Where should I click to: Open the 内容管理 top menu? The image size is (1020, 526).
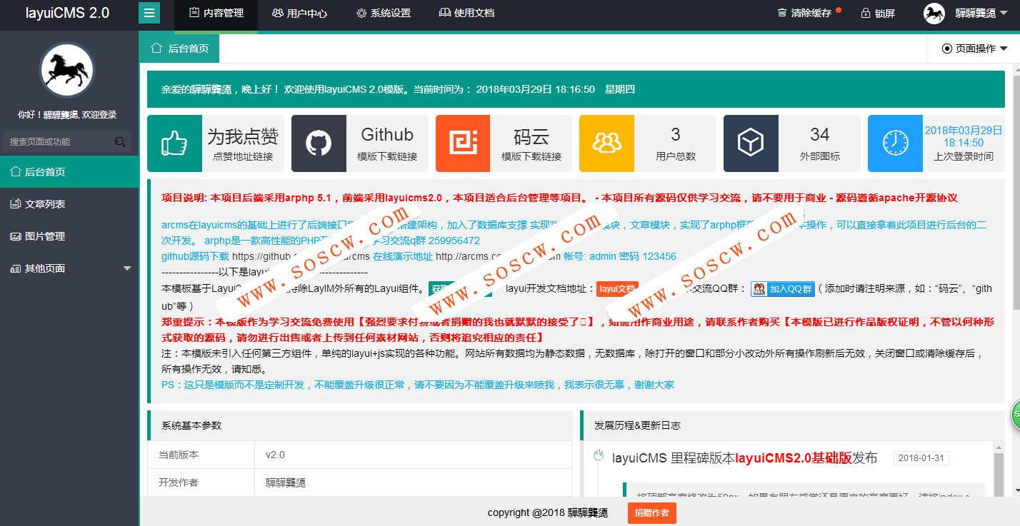216,13
